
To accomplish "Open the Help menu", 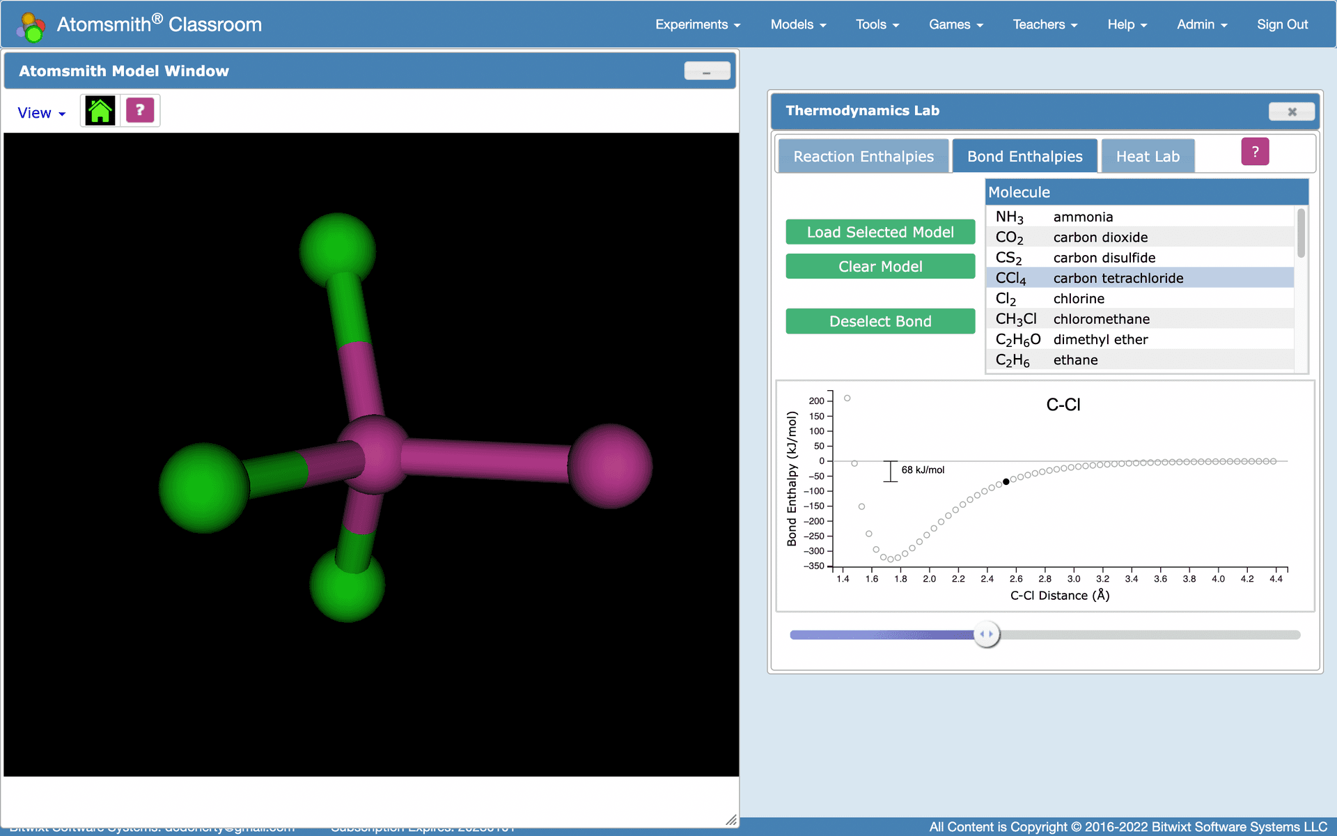I will tap(1127, 24).
